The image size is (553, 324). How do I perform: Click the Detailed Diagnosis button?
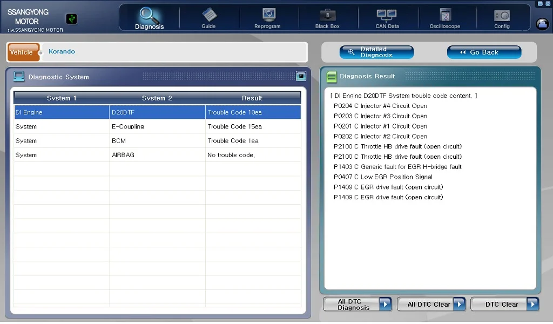[376, 52]
